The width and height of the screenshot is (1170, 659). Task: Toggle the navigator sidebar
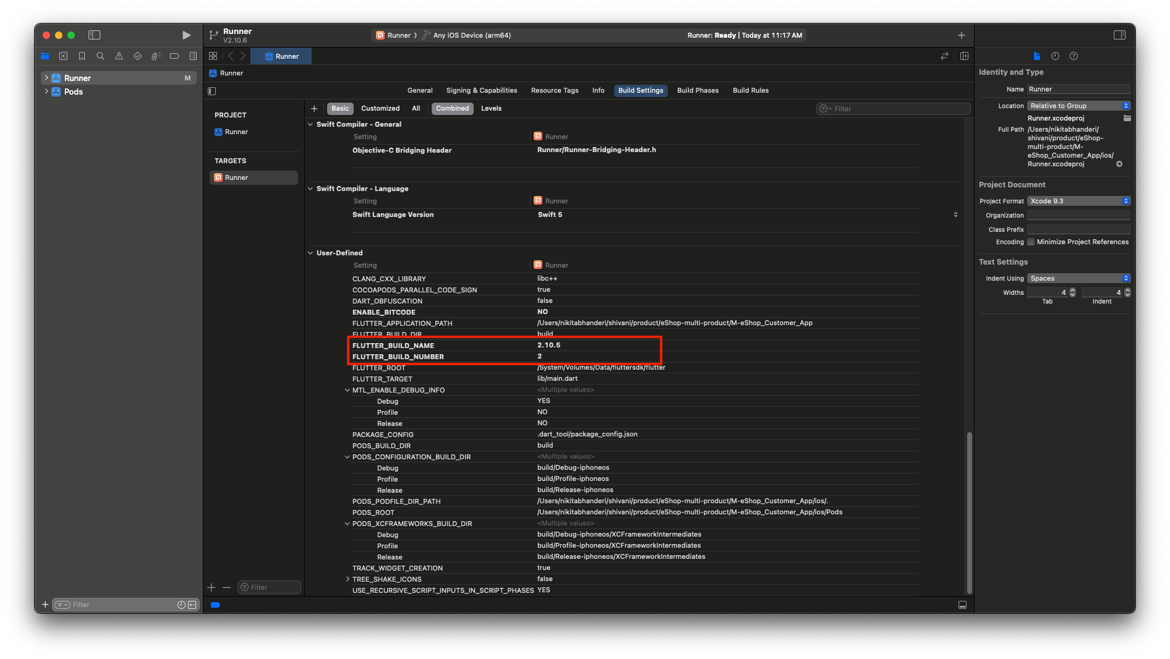point(95,35)
